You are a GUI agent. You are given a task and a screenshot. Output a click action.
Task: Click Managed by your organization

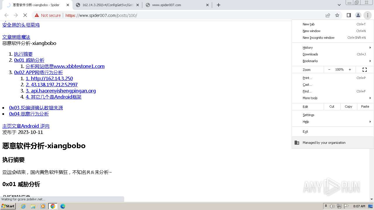click(333, 143)
